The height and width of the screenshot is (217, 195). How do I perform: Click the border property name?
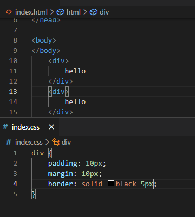pos(61,184)
